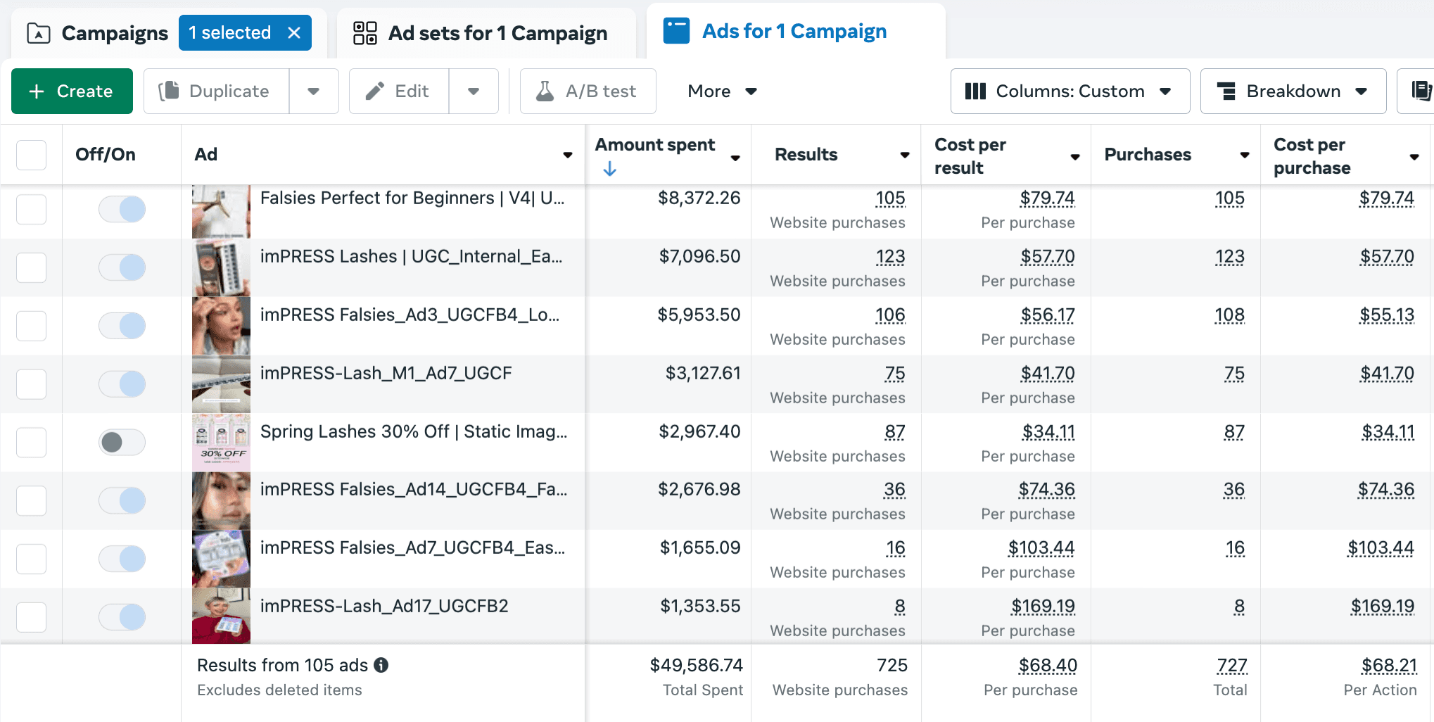Click the reports icon right of Breakdown

1421,91
